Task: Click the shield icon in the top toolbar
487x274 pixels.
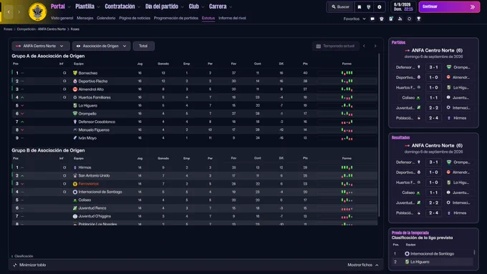Action: click(x=369, y=7)
